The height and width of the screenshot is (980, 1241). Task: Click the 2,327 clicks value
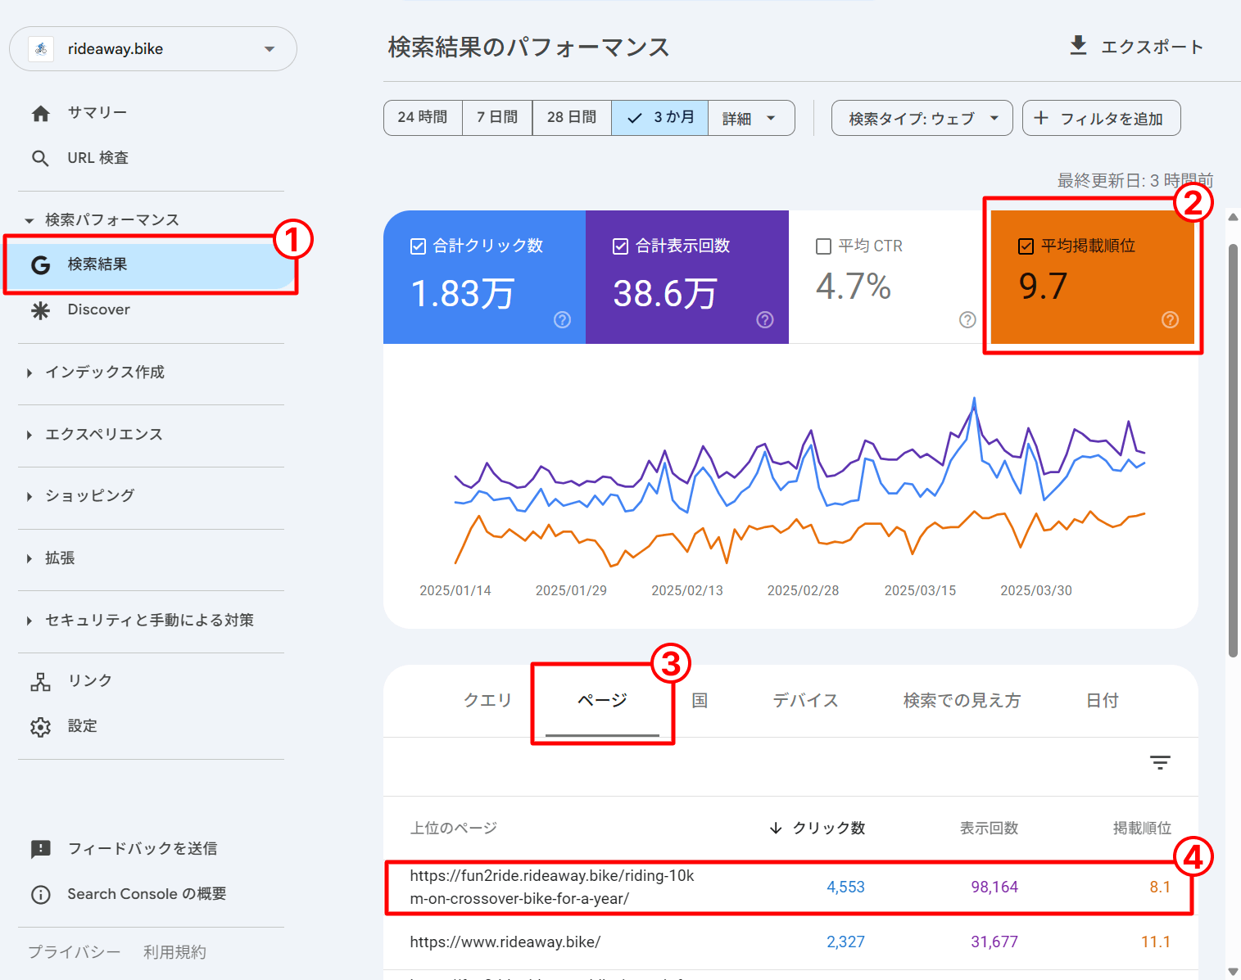point(845,942)
